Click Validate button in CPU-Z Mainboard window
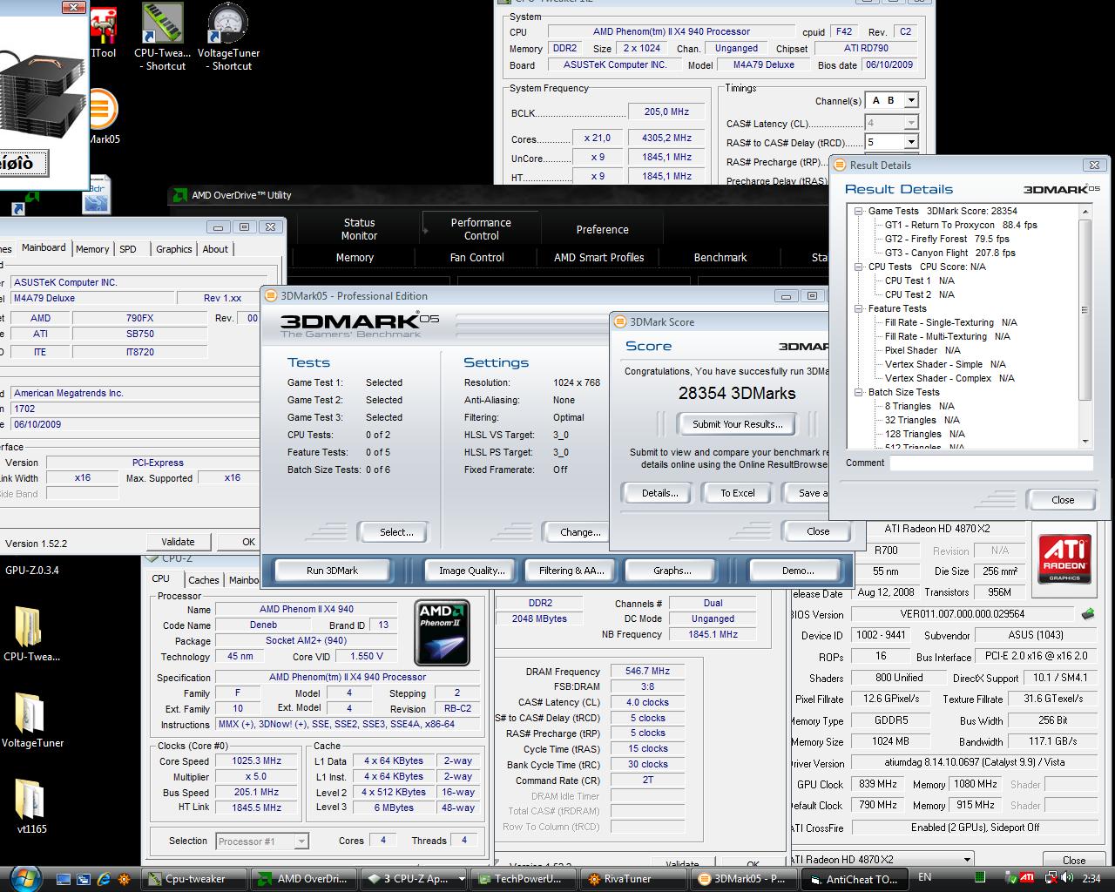The image size is (1115, 892). (x=178, y=542)
